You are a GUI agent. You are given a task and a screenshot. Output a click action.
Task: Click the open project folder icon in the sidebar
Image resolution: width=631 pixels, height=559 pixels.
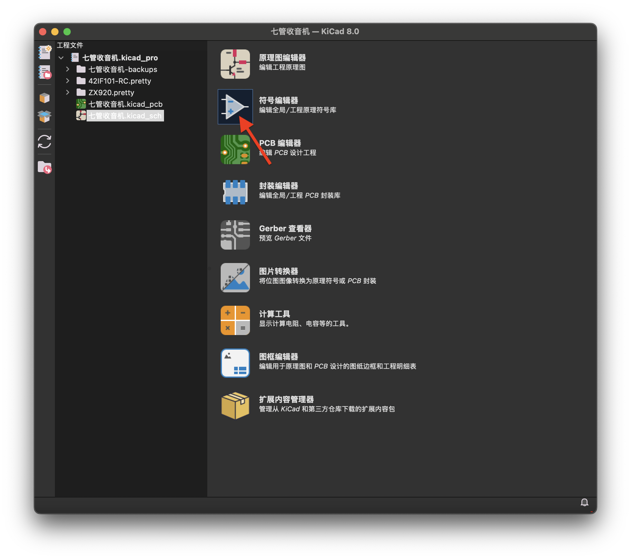pos(45,167)
